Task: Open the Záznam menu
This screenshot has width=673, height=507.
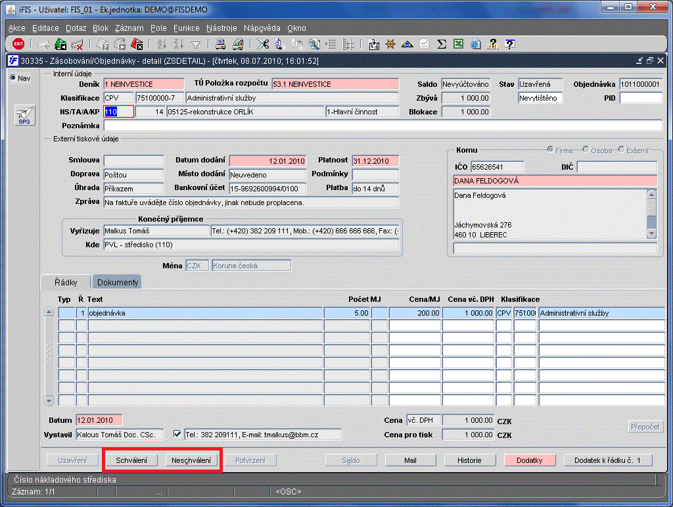Action: [129, 28]
